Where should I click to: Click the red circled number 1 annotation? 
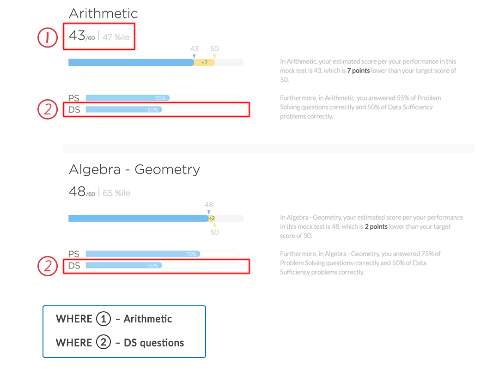pos(48,37)
